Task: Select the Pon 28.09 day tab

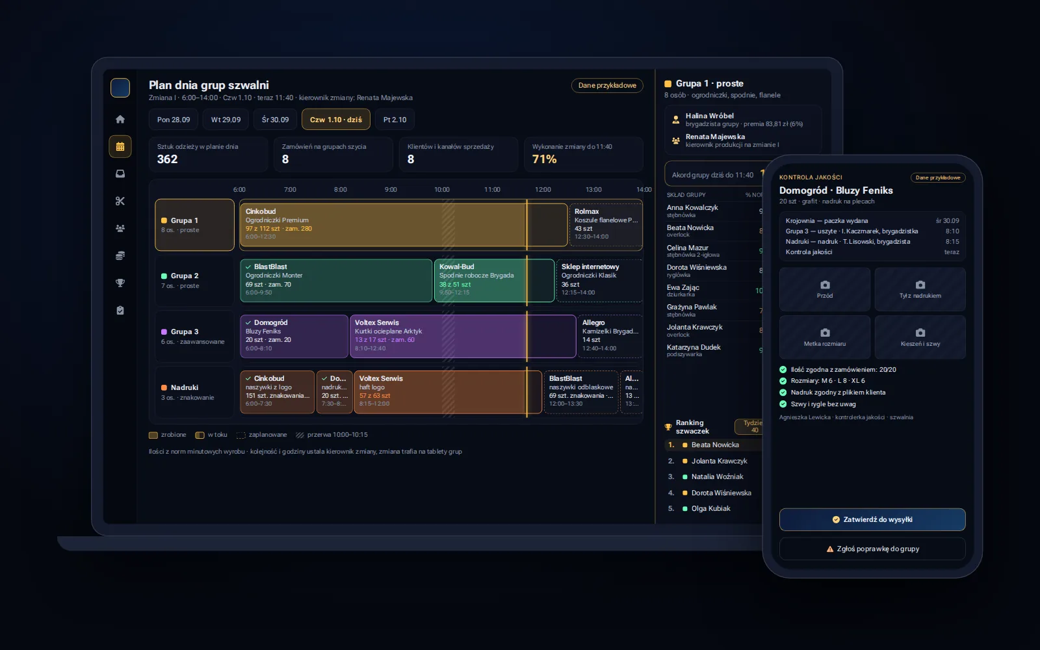Action: click(x=174, y=120)
